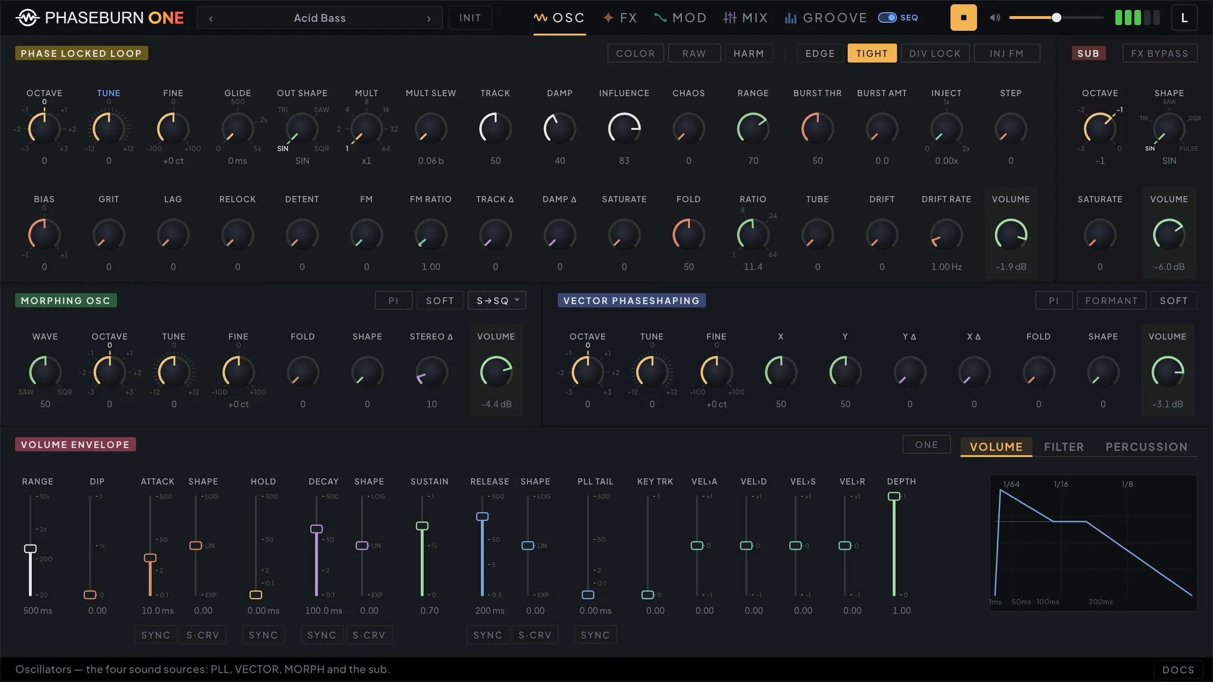Disable the TIGHT button
Image resolution: width=1213 pixels, height=682 pixels.
(x=872, y=54)
